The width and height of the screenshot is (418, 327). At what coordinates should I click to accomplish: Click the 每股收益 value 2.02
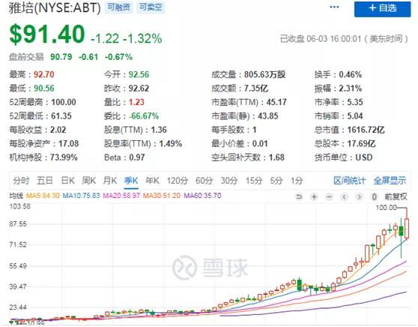point(58,130)
